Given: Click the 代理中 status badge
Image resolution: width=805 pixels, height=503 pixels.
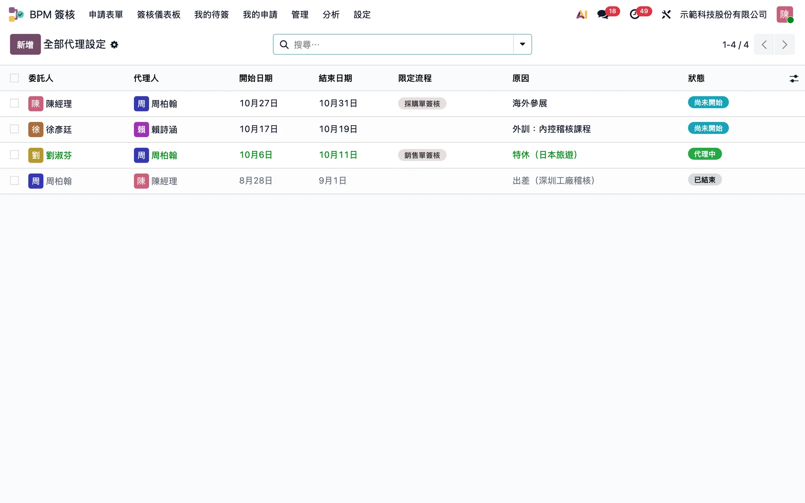Looking at the screenshot, I should 705,154.
